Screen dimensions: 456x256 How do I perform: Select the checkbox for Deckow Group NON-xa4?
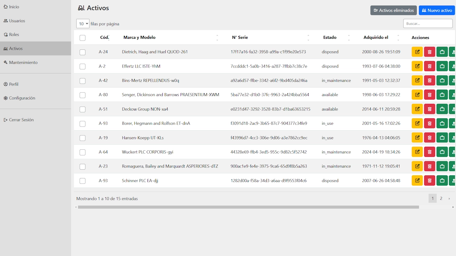pos(83,110)
